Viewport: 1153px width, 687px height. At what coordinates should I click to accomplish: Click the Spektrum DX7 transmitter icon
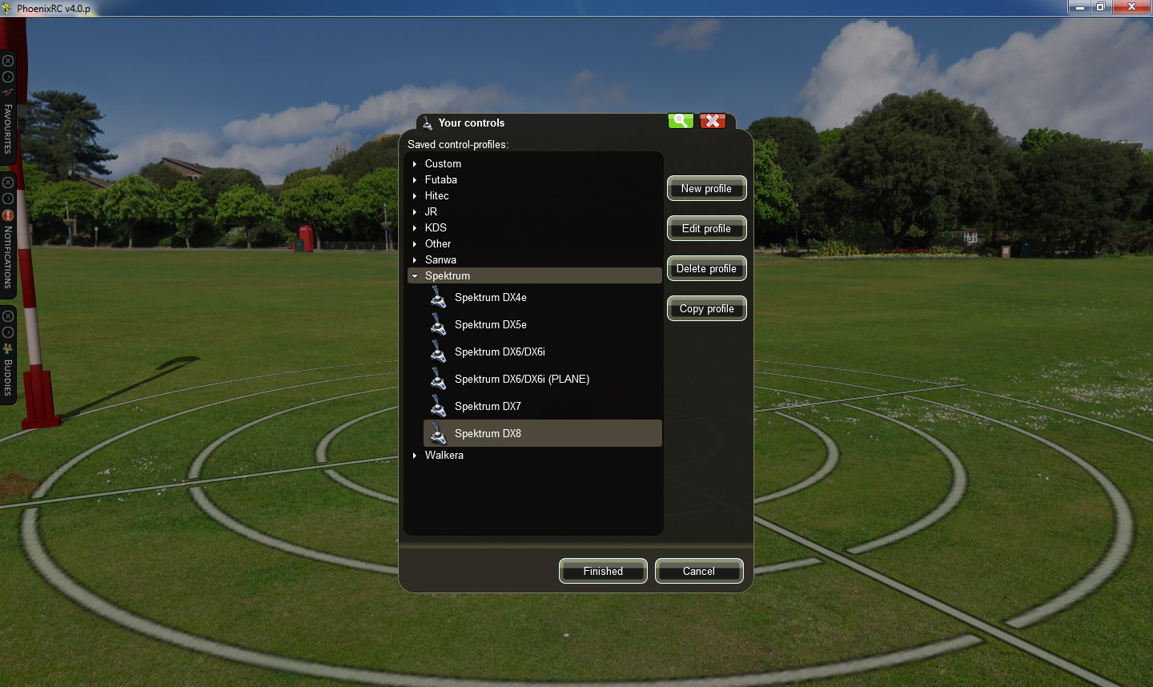438,407
